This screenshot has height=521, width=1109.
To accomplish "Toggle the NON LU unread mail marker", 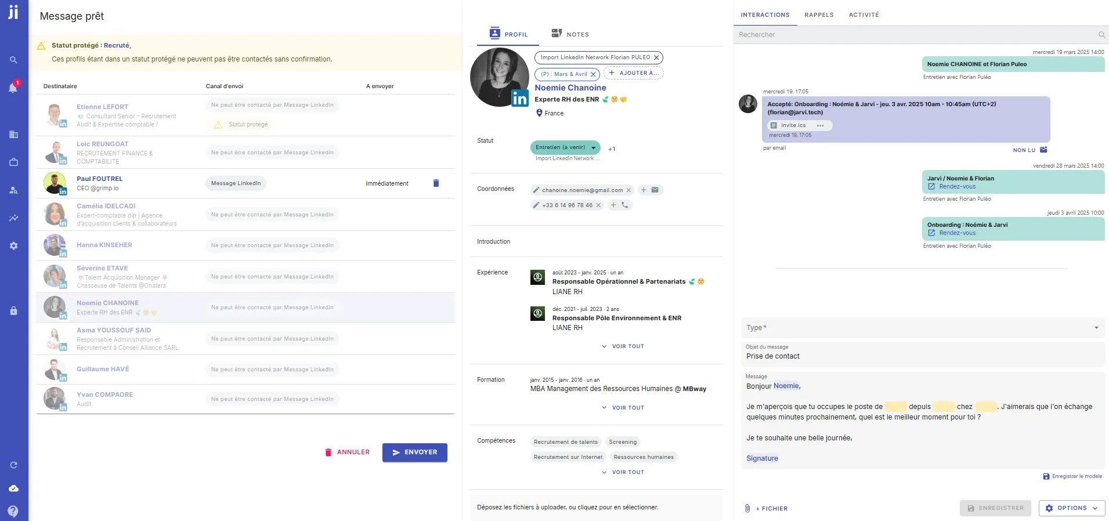I will coord(1030,150).
